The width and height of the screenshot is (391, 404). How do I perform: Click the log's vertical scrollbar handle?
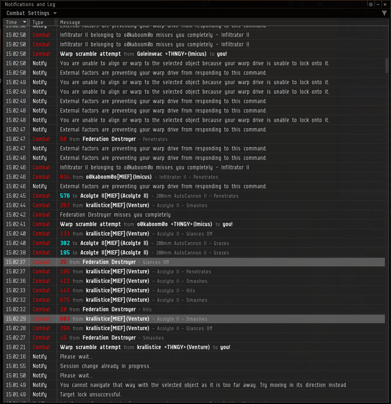pyautogui.click(x=387, y=66)
